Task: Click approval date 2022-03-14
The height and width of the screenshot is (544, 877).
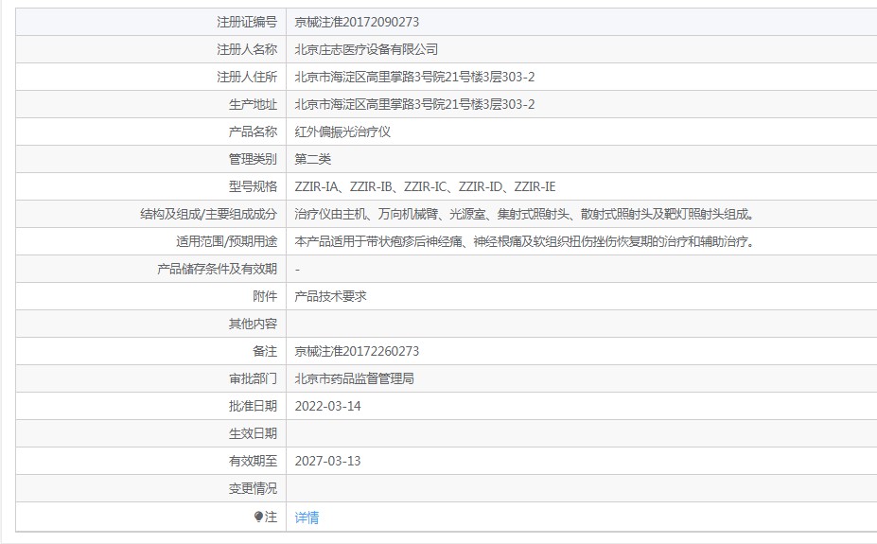Action: click(327, 406)
